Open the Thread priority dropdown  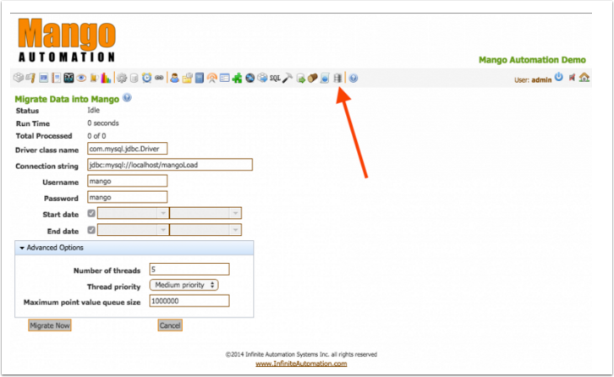coord(184,285)
